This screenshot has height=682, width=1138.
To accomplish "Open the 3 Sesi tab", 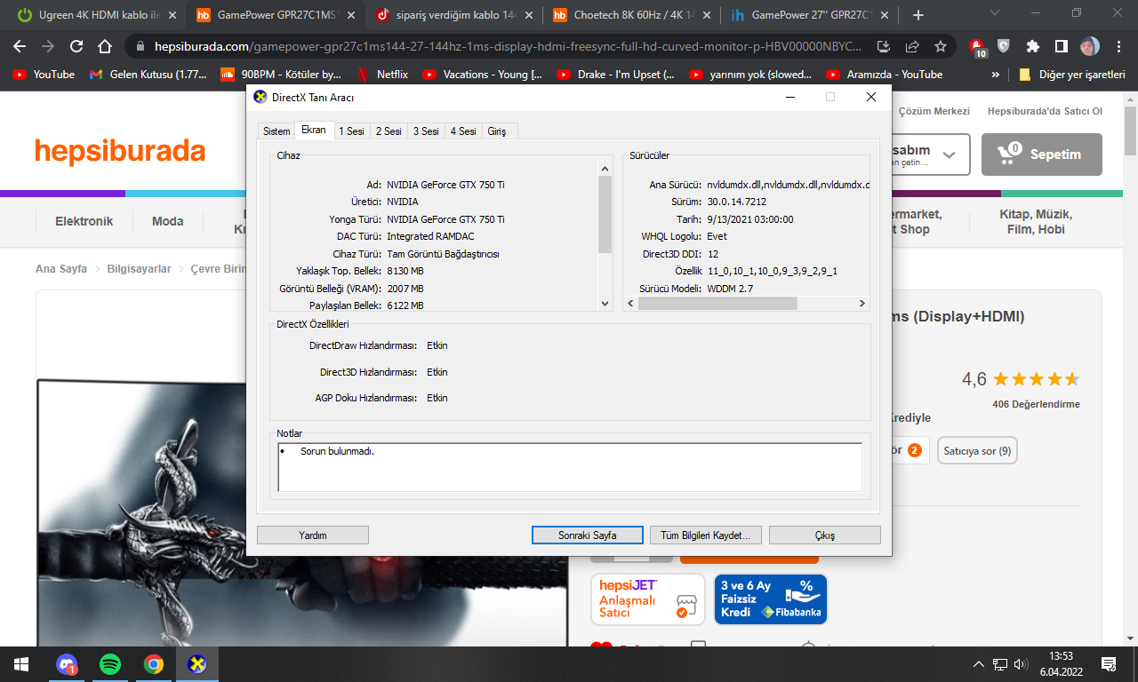I will tap(426, 131).
